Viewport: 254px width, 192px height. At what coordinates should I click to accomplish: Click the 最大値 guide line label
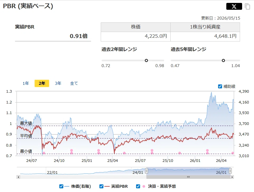click(26, 123)
